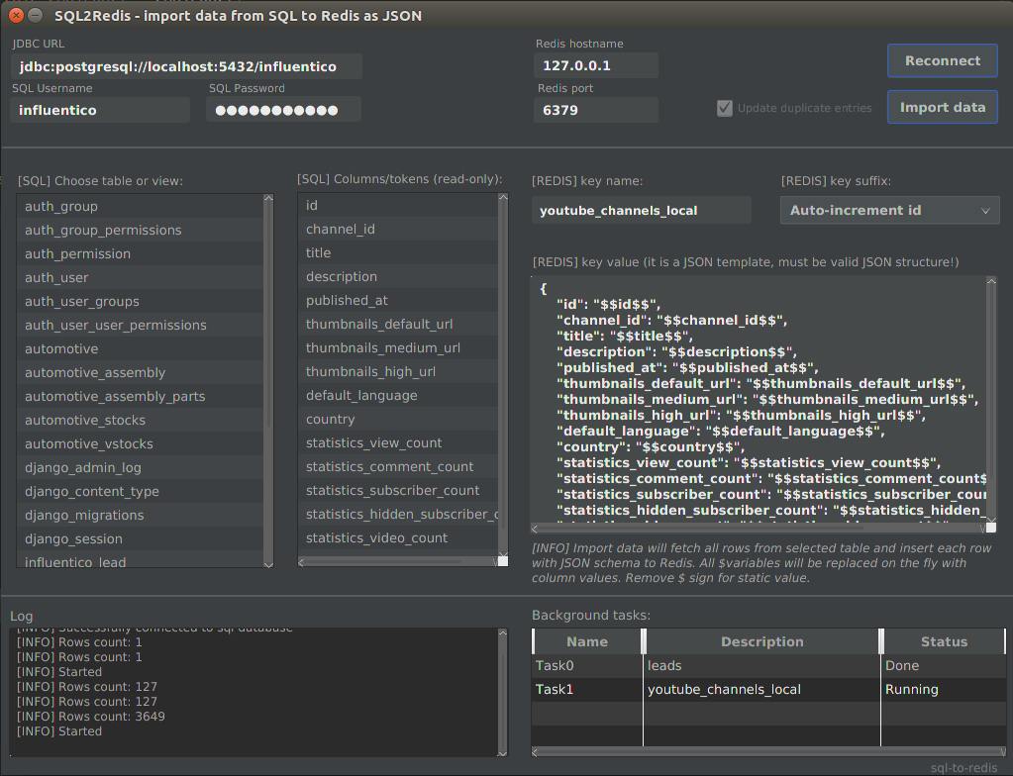This screenshot has height=776, width=1013.
Task: Toggle Update duplicate entries checkbox
Action: click(x=725, y=108)
